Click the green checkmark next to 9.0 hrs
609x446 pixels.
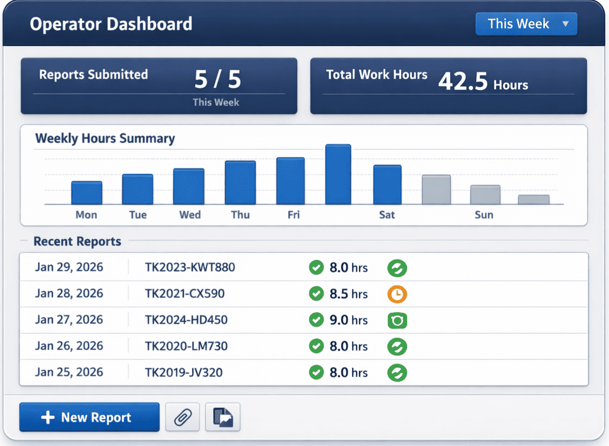tap(317, 320)
